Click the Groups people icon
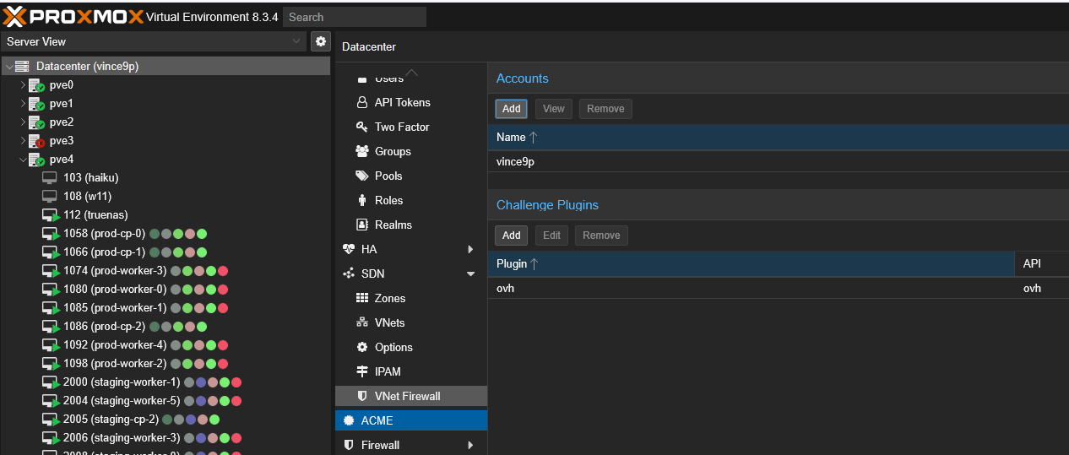 362,151
